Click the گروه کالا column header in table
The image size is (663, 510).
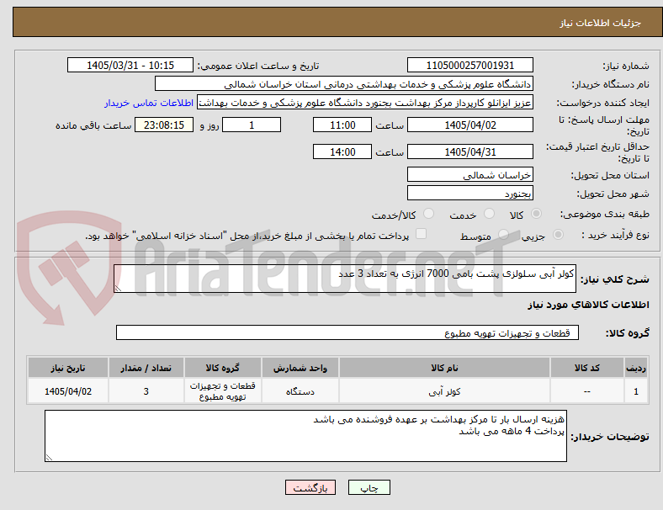pyautogui.click(x=222, y=368)
